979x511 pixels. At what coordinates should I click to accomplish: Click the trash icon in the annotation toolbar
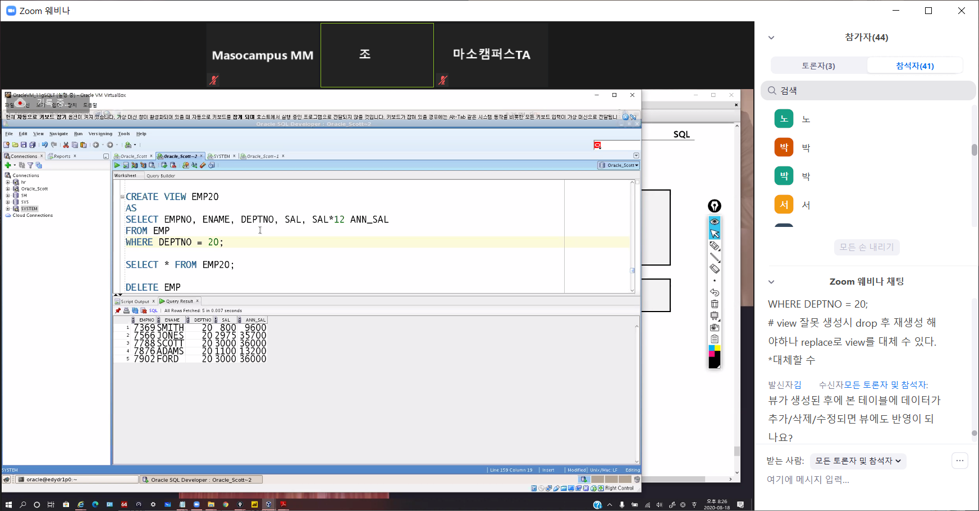tap(715, 304)
